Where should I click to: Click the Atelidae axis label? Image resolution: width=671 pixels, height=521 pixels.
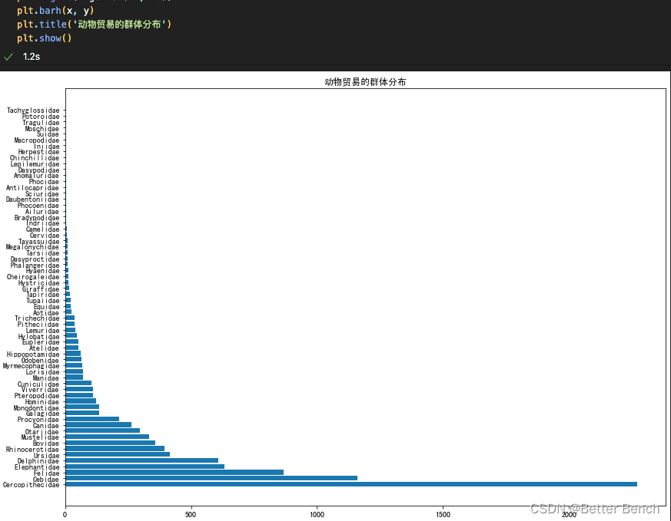[x=45, y=348]
